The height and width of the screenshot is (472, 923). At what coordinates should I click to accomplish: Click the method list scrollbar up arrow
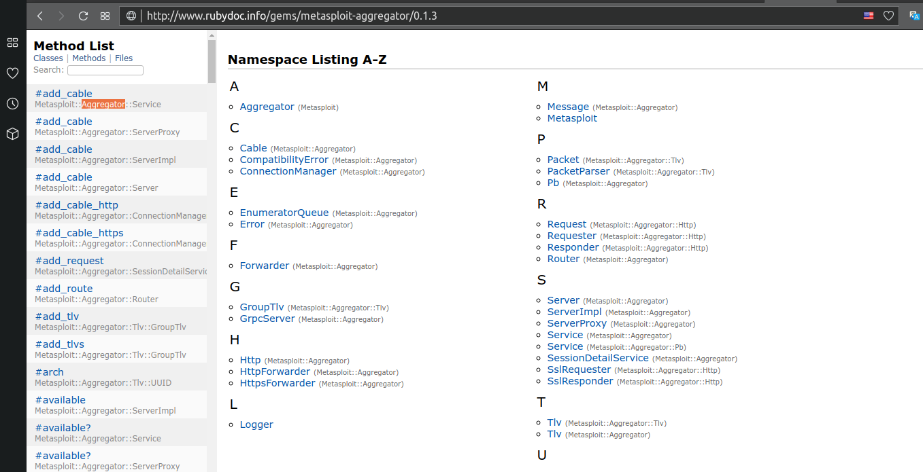click(x=212, y=35)
